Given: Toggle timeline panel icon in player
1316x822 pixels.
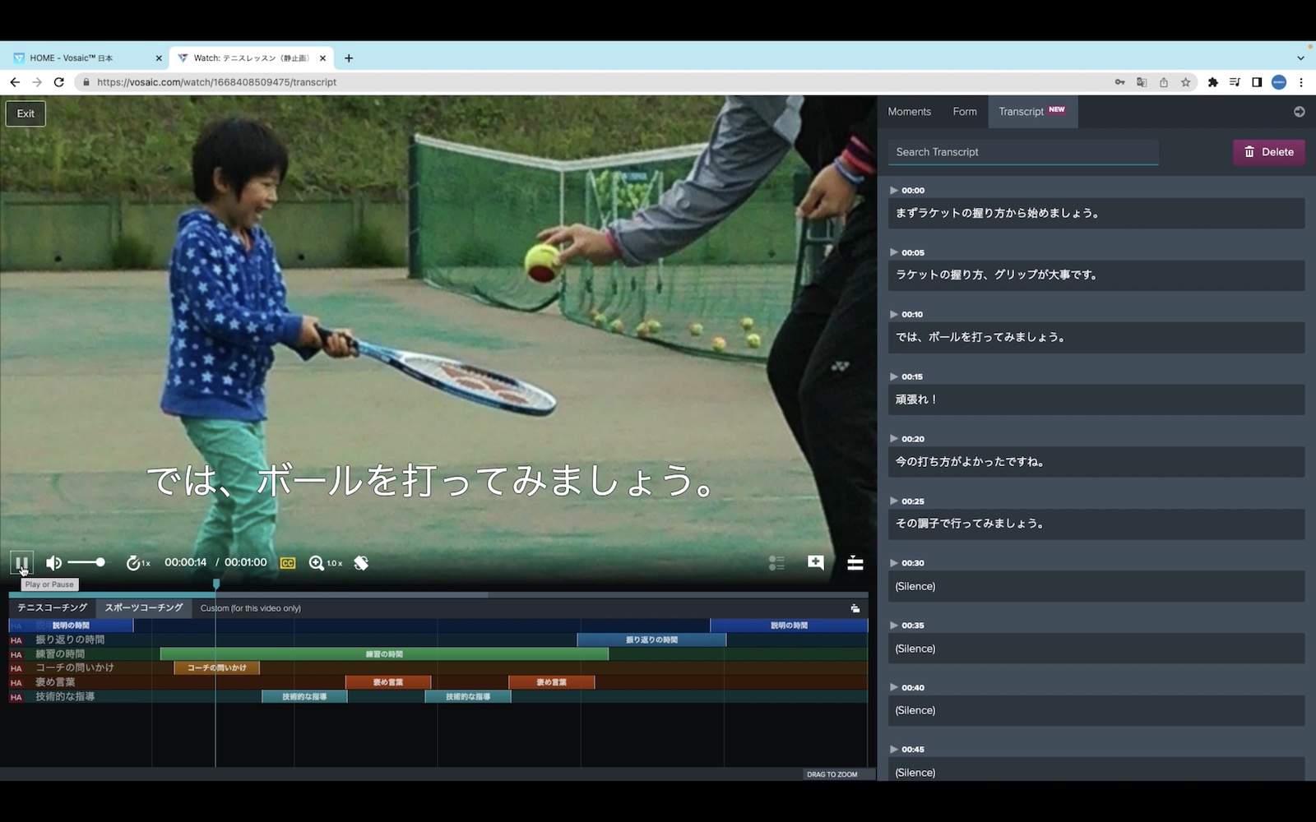Looking at the screenshot, I should coord(855,563).
